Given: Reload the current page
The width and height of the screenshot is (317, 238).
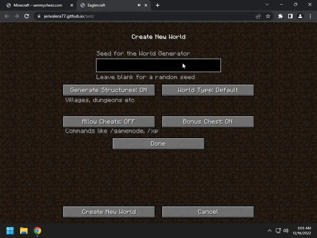Looking at the screenshot, I should tap(27, 16).
